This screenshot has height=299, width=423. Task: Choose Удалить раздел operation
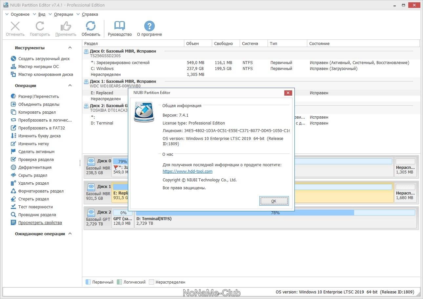pos(33,183)
